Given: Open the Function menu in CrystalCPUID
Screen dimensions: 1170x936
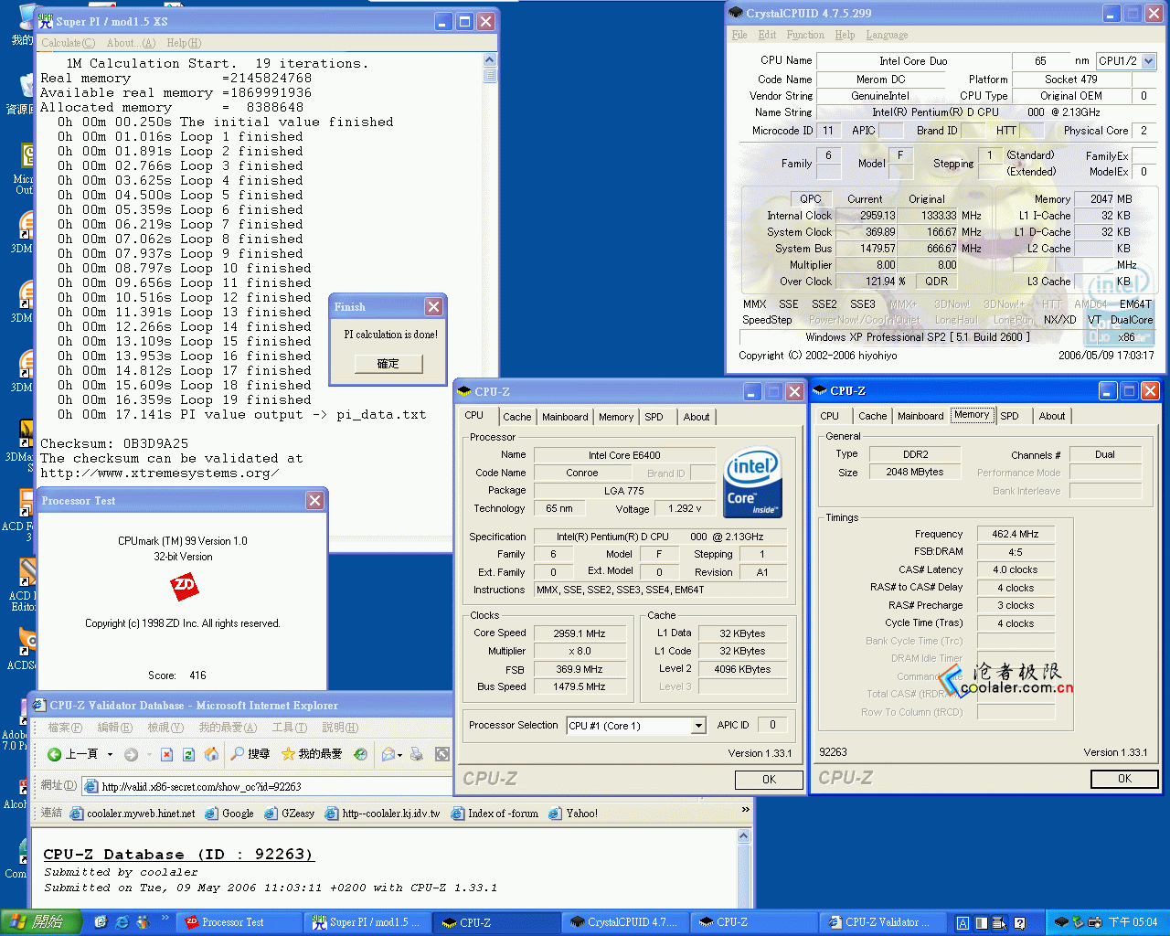Looking at the screenshot, I should (x=804, y=35).
